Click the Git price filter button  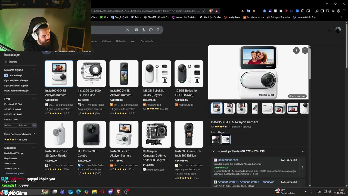pos(34,125)
